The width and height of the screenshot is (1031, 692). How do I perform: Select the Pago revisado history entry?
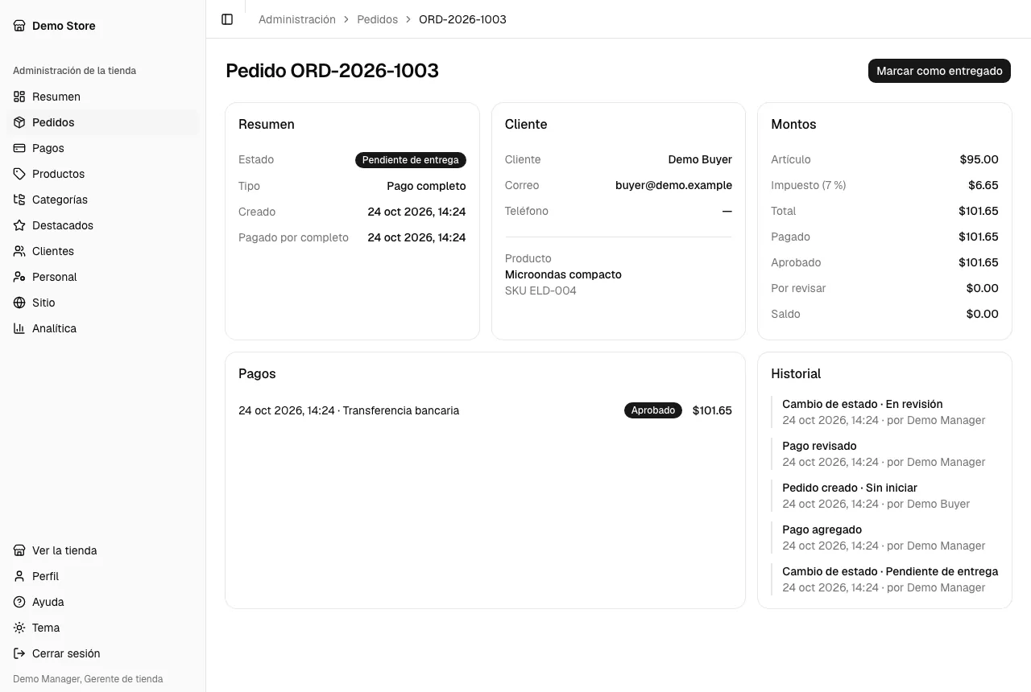click(x=885, y=454)
